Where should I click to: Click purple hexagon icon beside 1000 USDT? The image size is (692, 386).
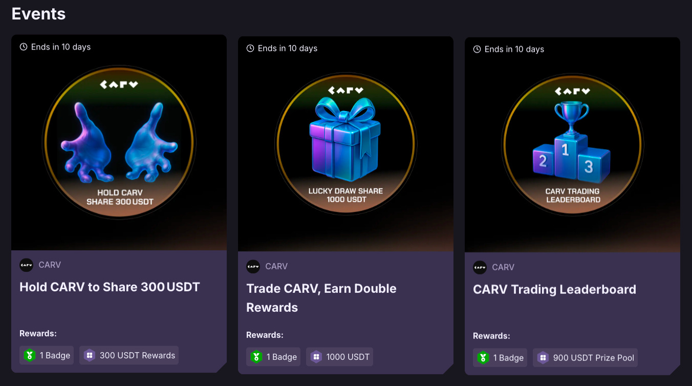tap(316, 357)
